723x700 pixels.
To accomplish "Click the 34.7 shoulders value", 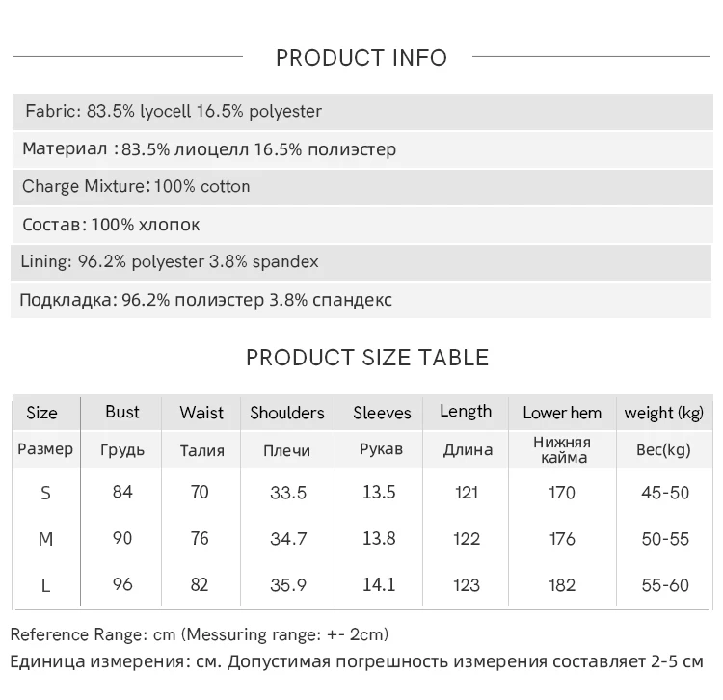I will click(x=288, y=539).
